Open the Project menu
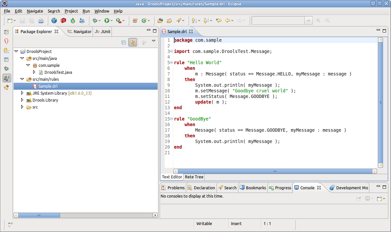391x232 pixels. (71, 11)
